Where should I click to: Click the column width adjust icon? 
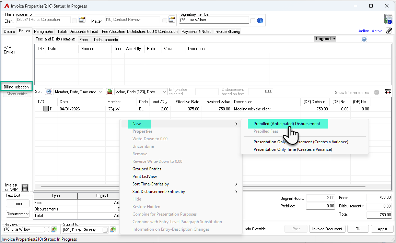tap(388, 92)
